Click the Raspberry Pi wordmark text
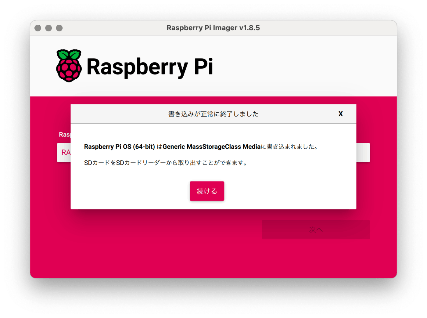 pos(150,67)
